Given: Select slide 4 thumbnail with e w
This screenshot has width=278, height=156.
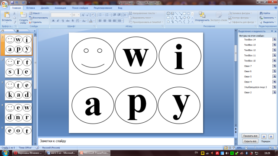Looking at the screenshot, I should tap(18, 113).
